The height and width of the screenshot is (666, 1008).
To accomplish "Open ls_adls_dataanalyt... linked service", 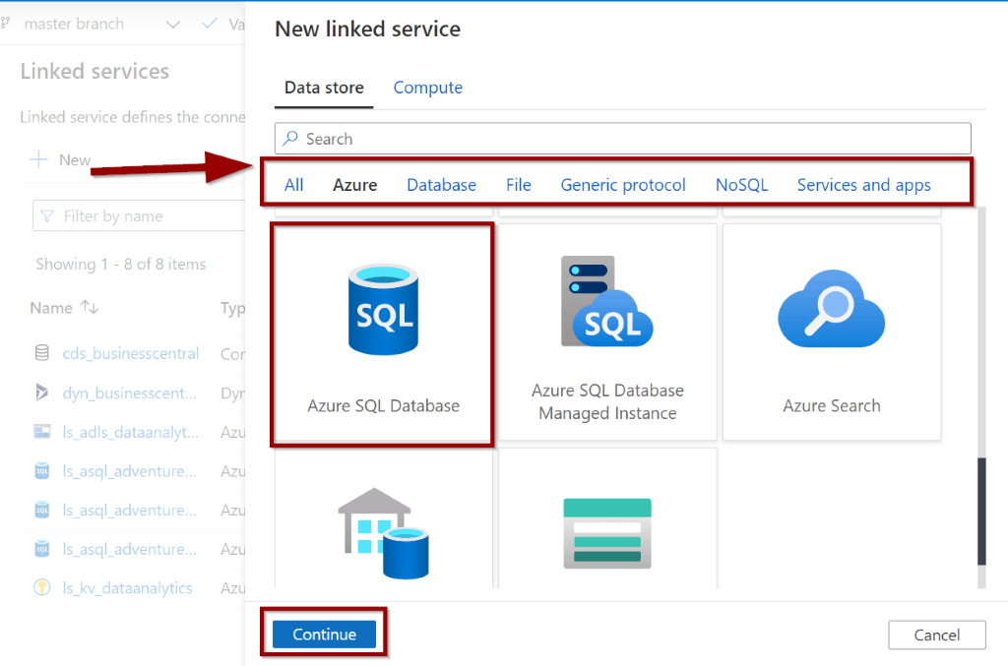I will [x=131, y=432].
